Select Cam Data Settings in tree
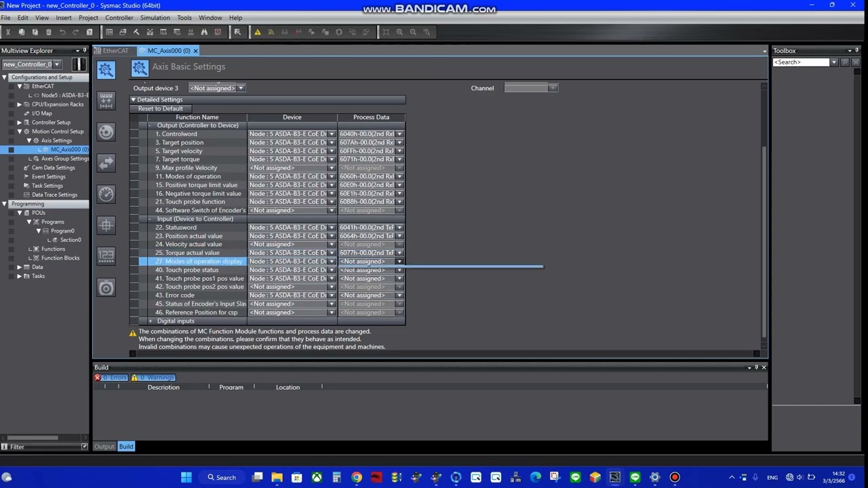 pos(54,167)
